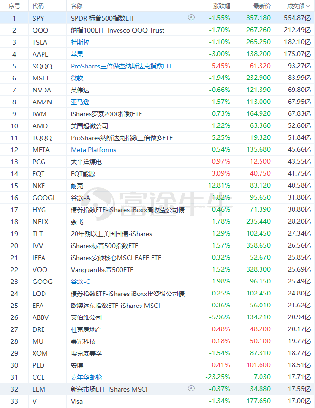315x408 pixels.
Task: Select the HYG ticker code
Action: tap(39, 210)
